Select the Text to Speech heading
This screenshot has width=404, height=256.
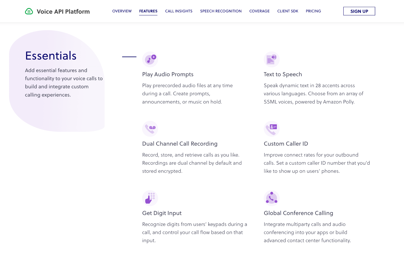coord(283,74)
